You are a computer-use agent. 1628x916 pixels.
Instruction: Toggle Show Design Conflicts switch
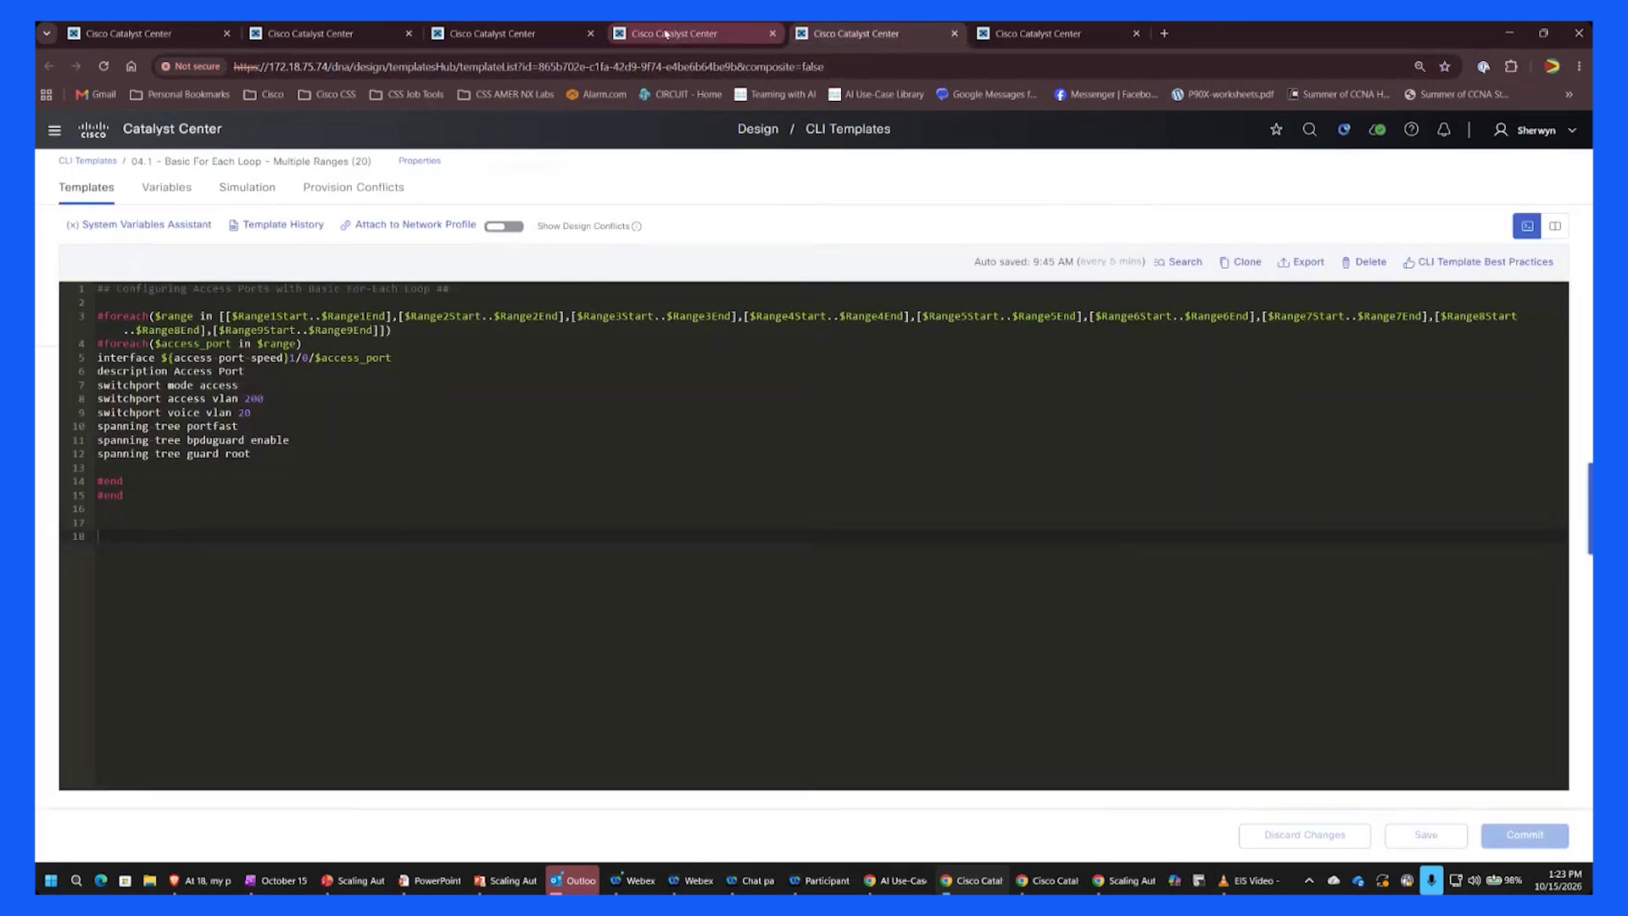504,226
